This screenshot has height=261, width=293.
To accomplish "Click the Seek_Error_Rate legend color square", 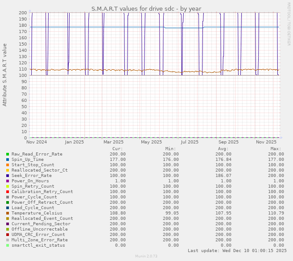I will point(8,176).
